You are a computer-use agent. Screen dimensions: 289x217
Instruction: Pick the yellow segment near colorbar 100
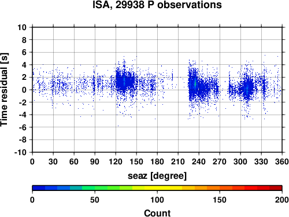pyautogui.click(x=157, y=188)
